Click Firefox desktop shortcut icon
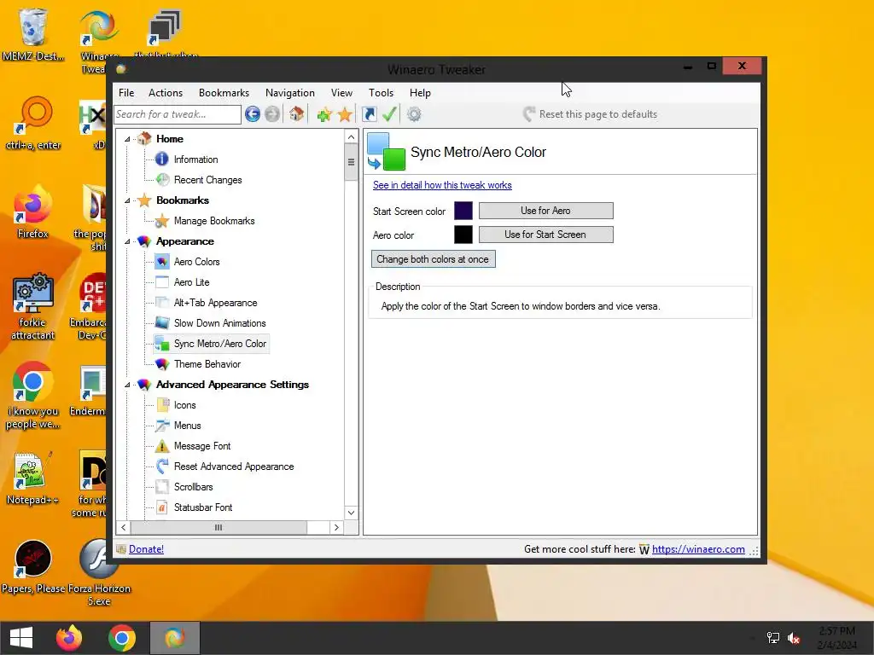The height and width of the screenshot is (655, 874). click(x=32, y=205)
